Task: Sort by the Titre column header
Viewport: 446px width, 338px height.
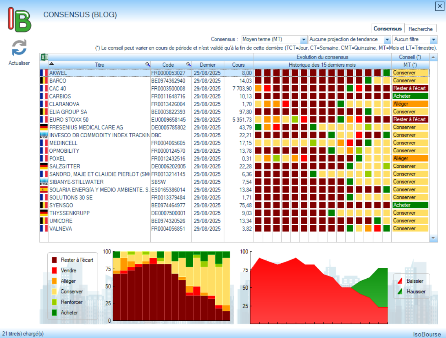Action: click(x=99, y=65)
